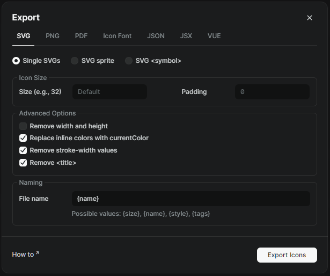This screenshot has height=276, width=330.
Task: Click the Export Icons button
Action: point(287,255)
